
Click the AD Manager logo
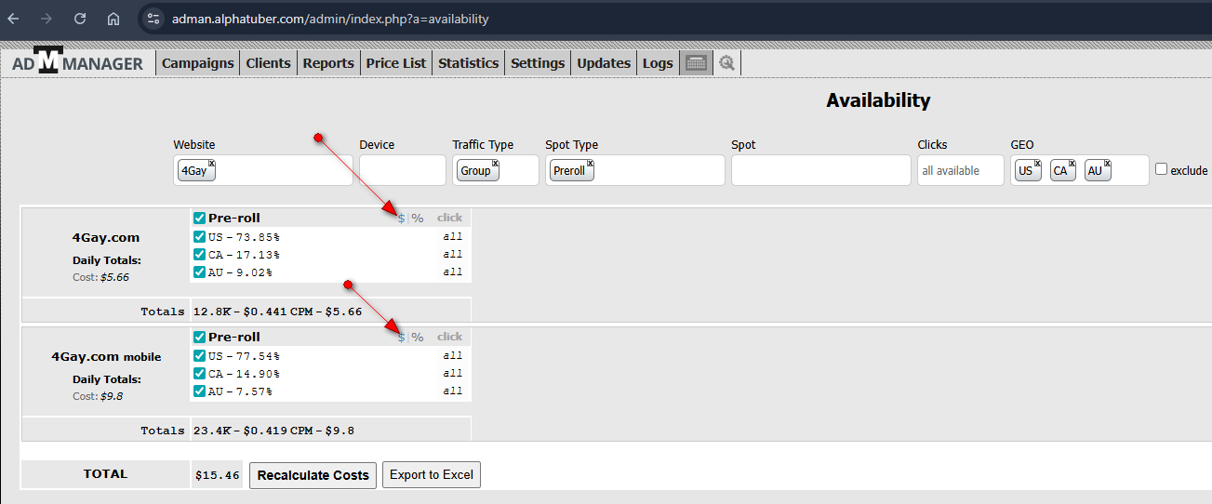point(78,62)
